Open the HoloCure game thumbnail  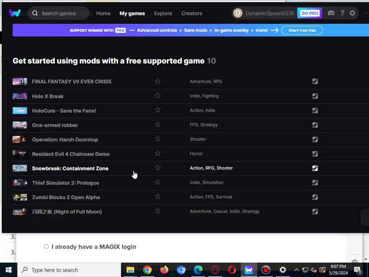click(20, 110)
